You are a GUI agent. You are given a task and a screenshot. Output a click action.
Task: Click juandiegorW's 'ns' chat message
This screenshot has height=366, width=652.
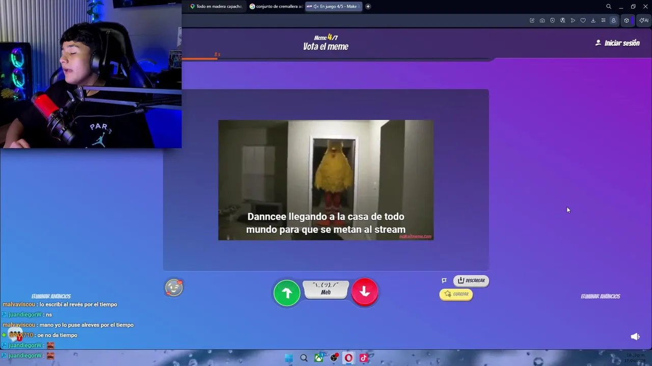(x=49, y=315)
